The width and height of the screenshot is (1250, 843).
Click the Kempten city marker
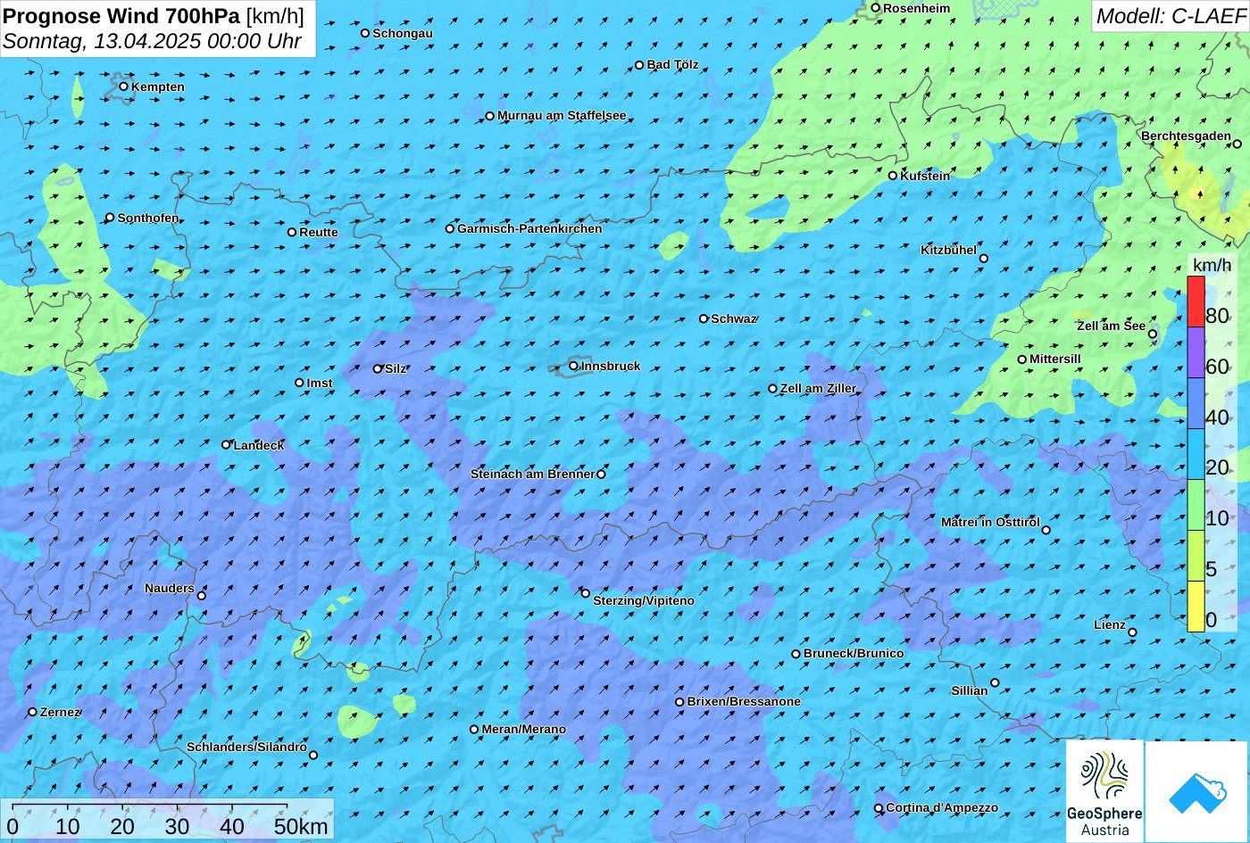[x=124, y=87]
